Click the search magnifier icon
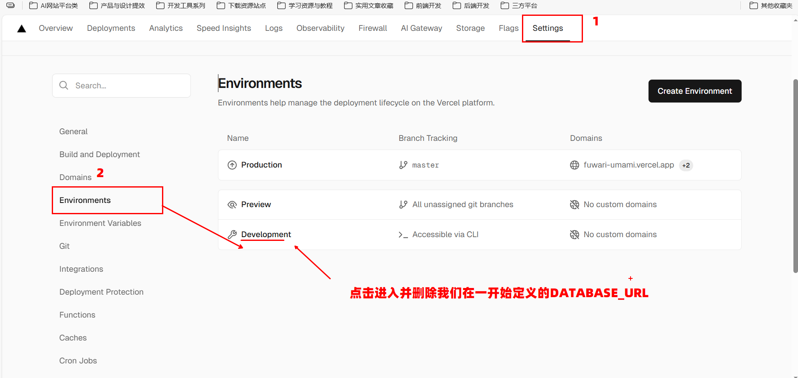The image size is (798, 378). [64, 85]
